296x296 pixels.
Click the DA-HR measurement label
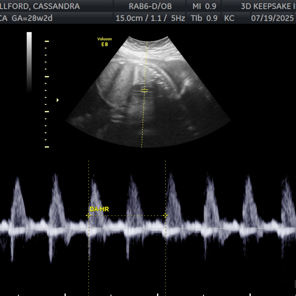coord(99,209)
